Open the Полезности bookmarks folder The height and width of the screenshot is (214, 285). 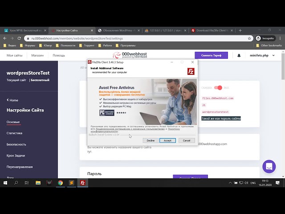[65, 45]
